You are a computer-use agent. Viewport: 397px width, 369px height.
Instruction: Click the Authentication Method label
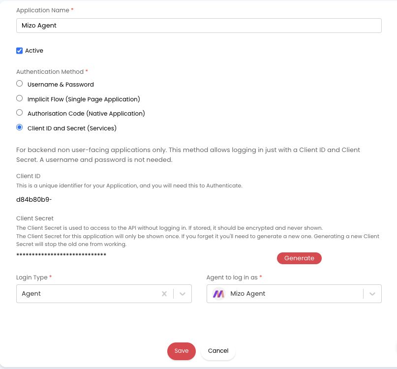coord(50,72)
